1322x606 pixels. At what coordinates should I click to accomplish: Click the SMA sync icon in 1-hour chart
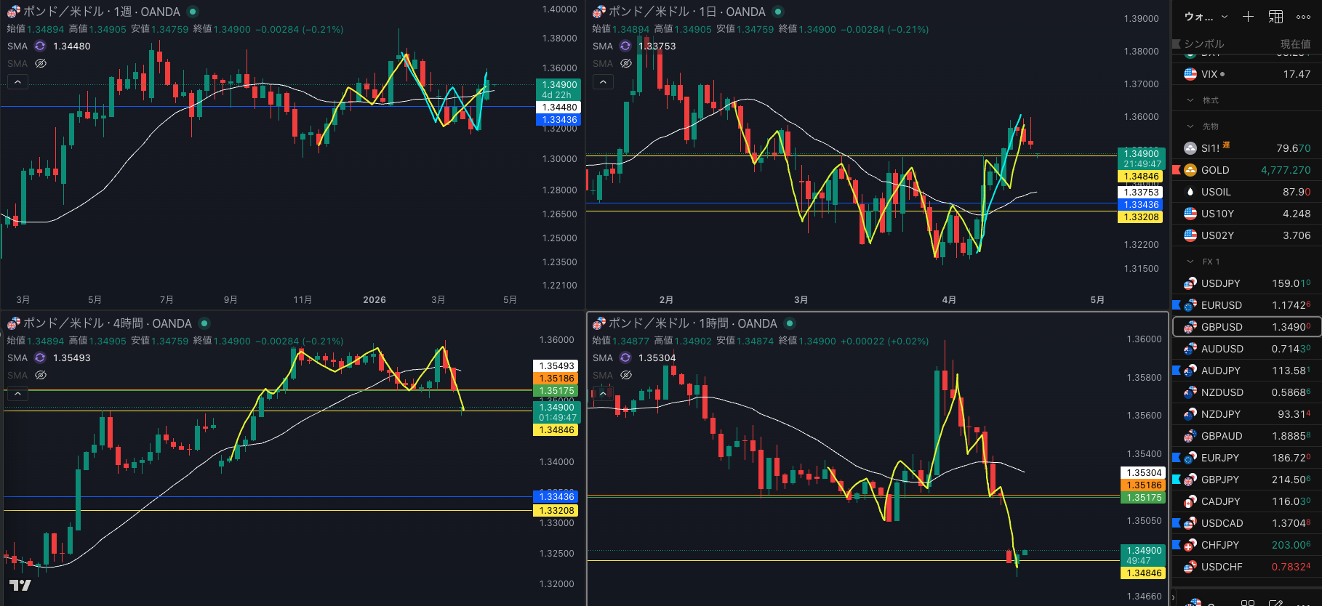point(625,357)
